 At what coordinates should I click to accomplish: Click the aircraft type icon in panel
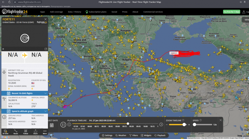click(x=4, y=72)
